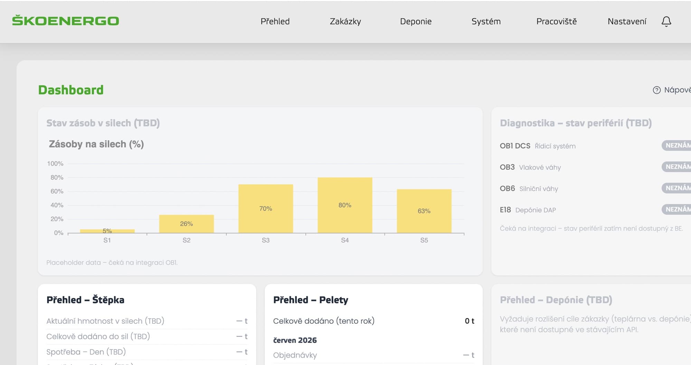Screen dimensions: 691x365
Task: Click 'Aktuální hmotnost v silech (TBD)' row
Action: click(x=147, y=321)
